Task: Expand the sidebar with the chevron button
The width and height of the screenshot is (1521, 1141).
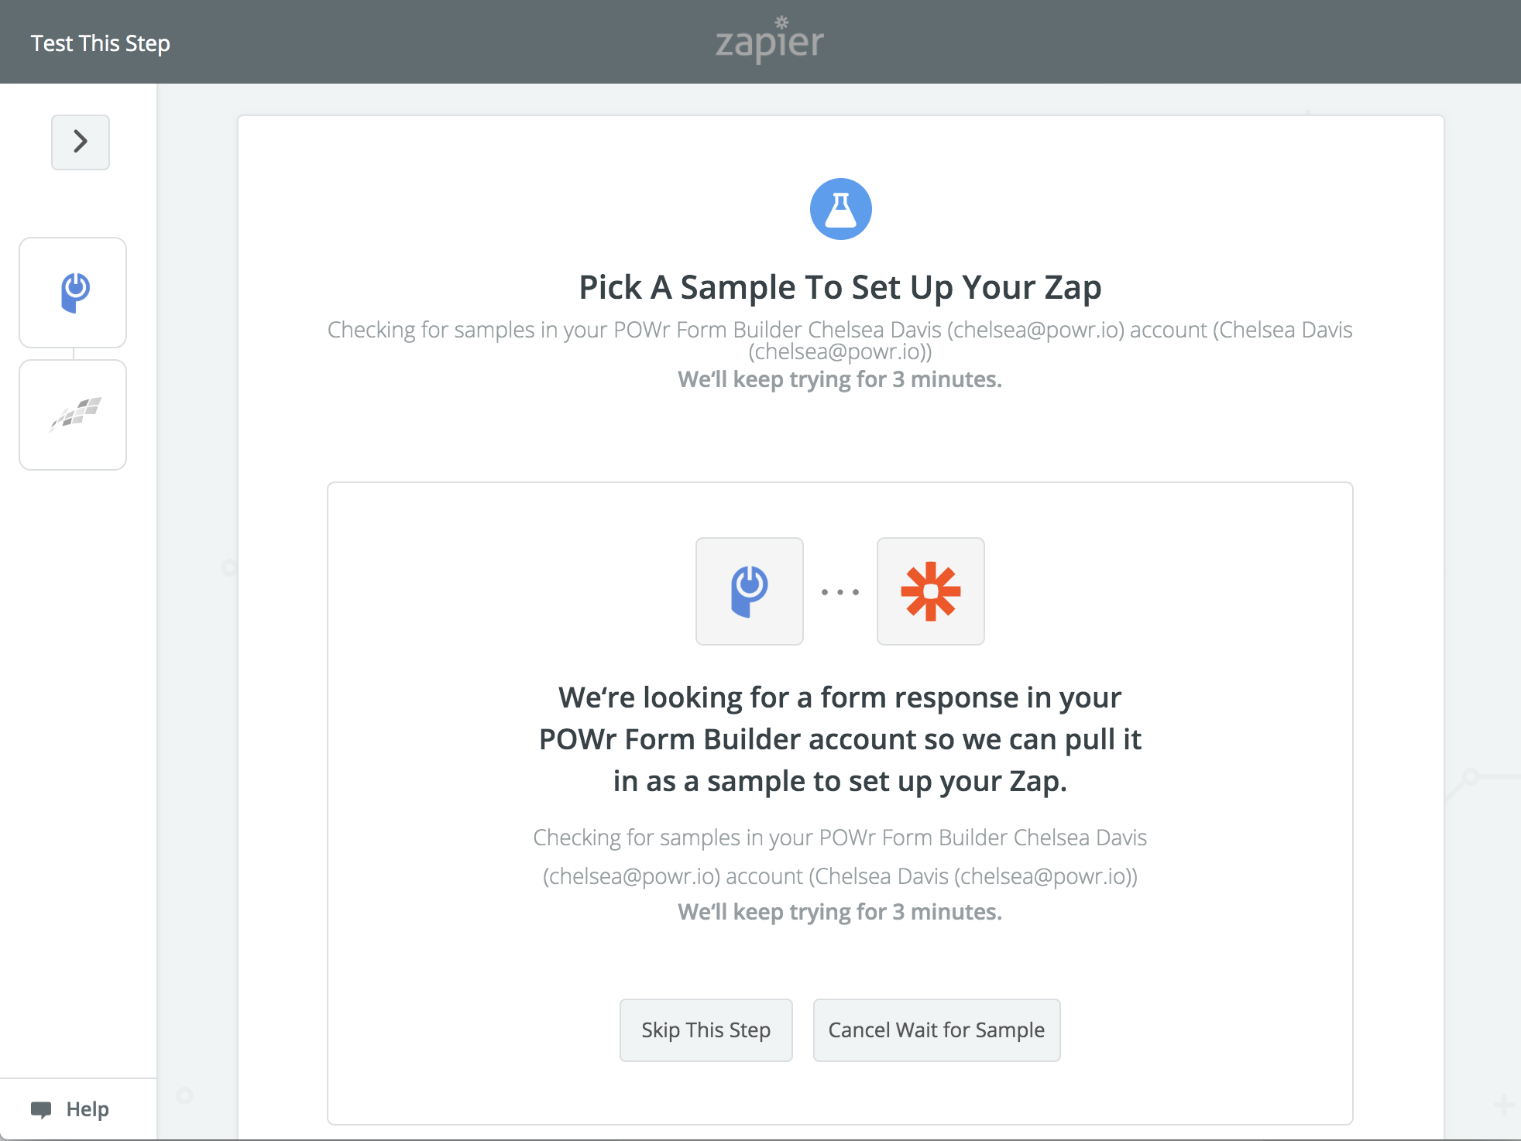Action: click(x=81, y=142)
